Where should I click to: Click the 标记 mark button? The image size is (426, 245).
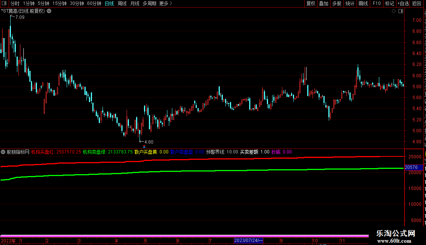[389, 3]
